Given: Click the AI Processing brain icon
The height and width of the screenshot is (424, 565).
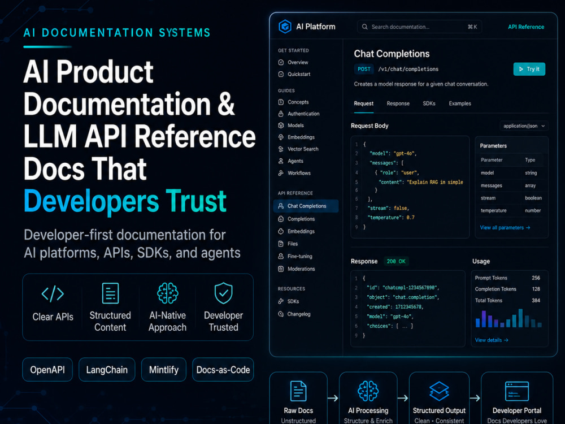Looking at the screenshot, I should coord(368,391).
